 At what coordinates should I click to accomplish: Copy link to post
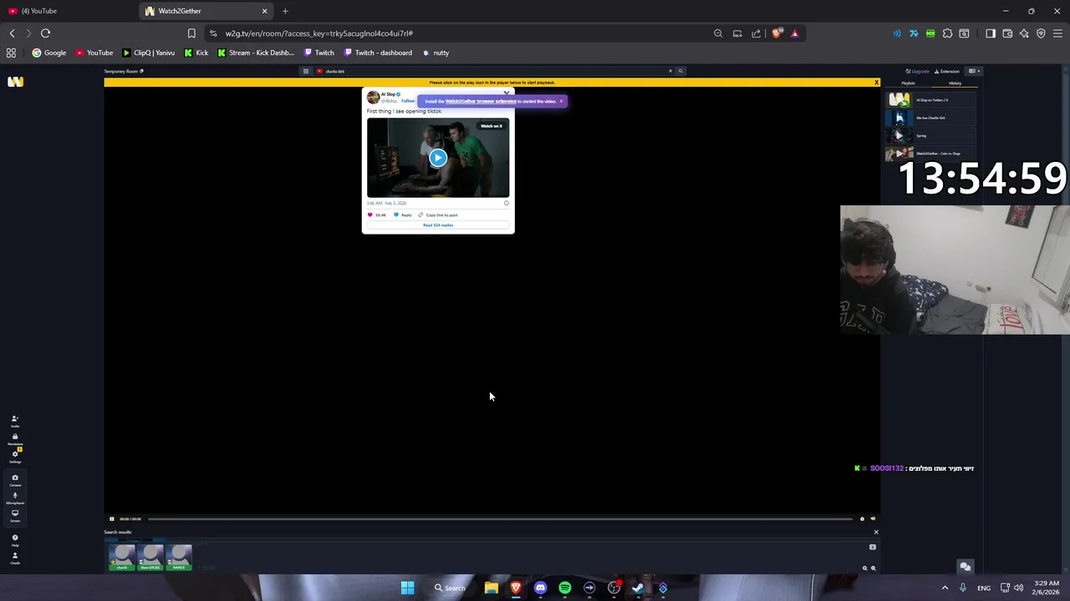pos(438,215)
